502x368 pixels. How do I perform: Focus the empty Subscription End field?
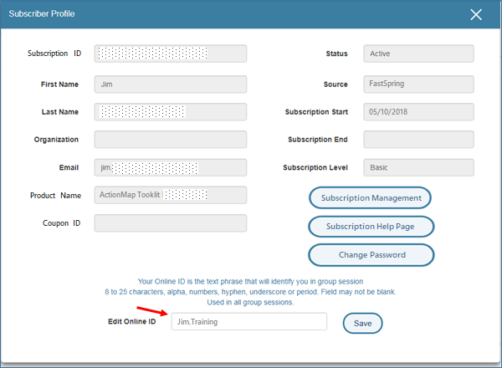point(418,140)
